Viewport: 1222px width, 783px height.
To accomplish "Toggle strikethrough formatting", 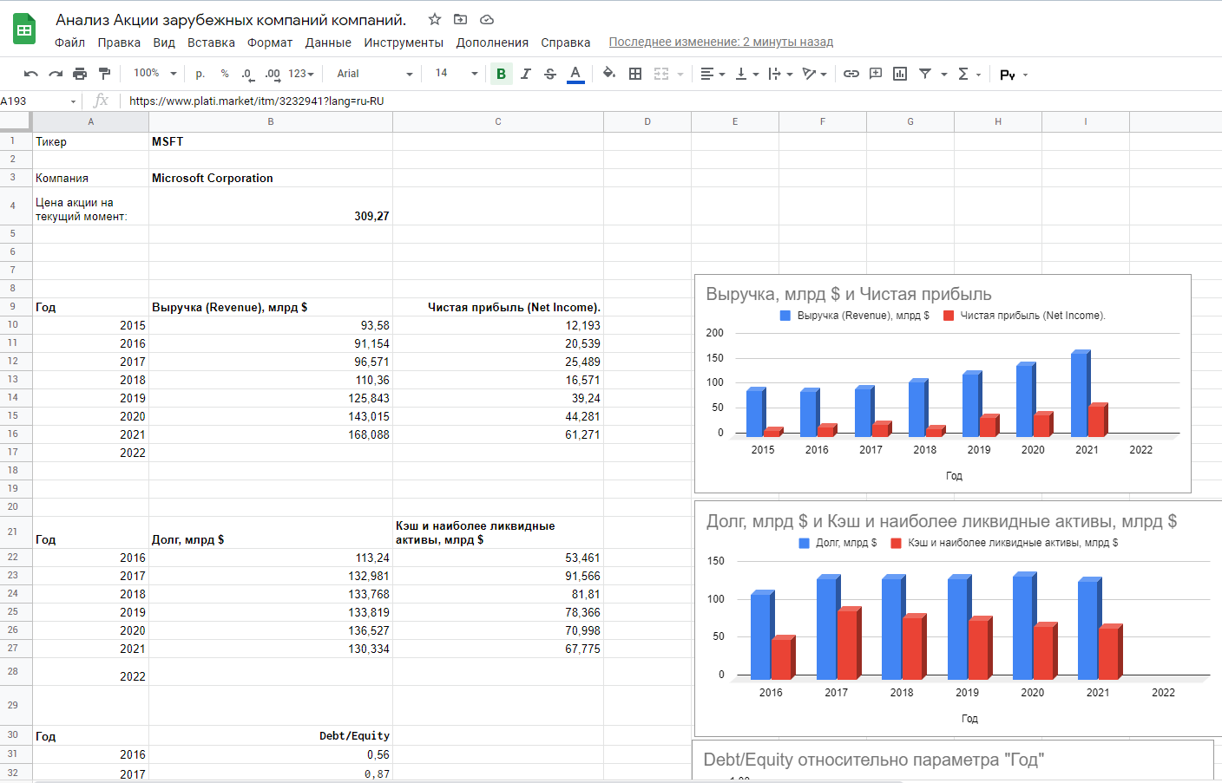I will (x=549, y=74).
